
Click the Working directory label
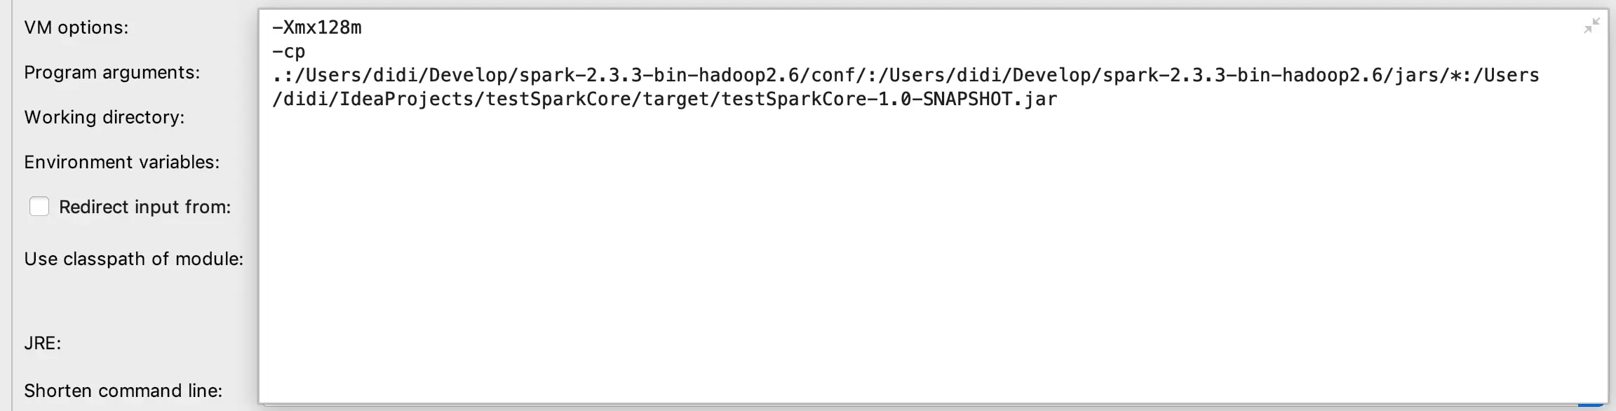[x=104, y=118]
